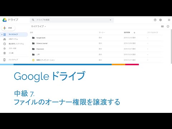Click the recent items clock icon

[x=5, y=44]
